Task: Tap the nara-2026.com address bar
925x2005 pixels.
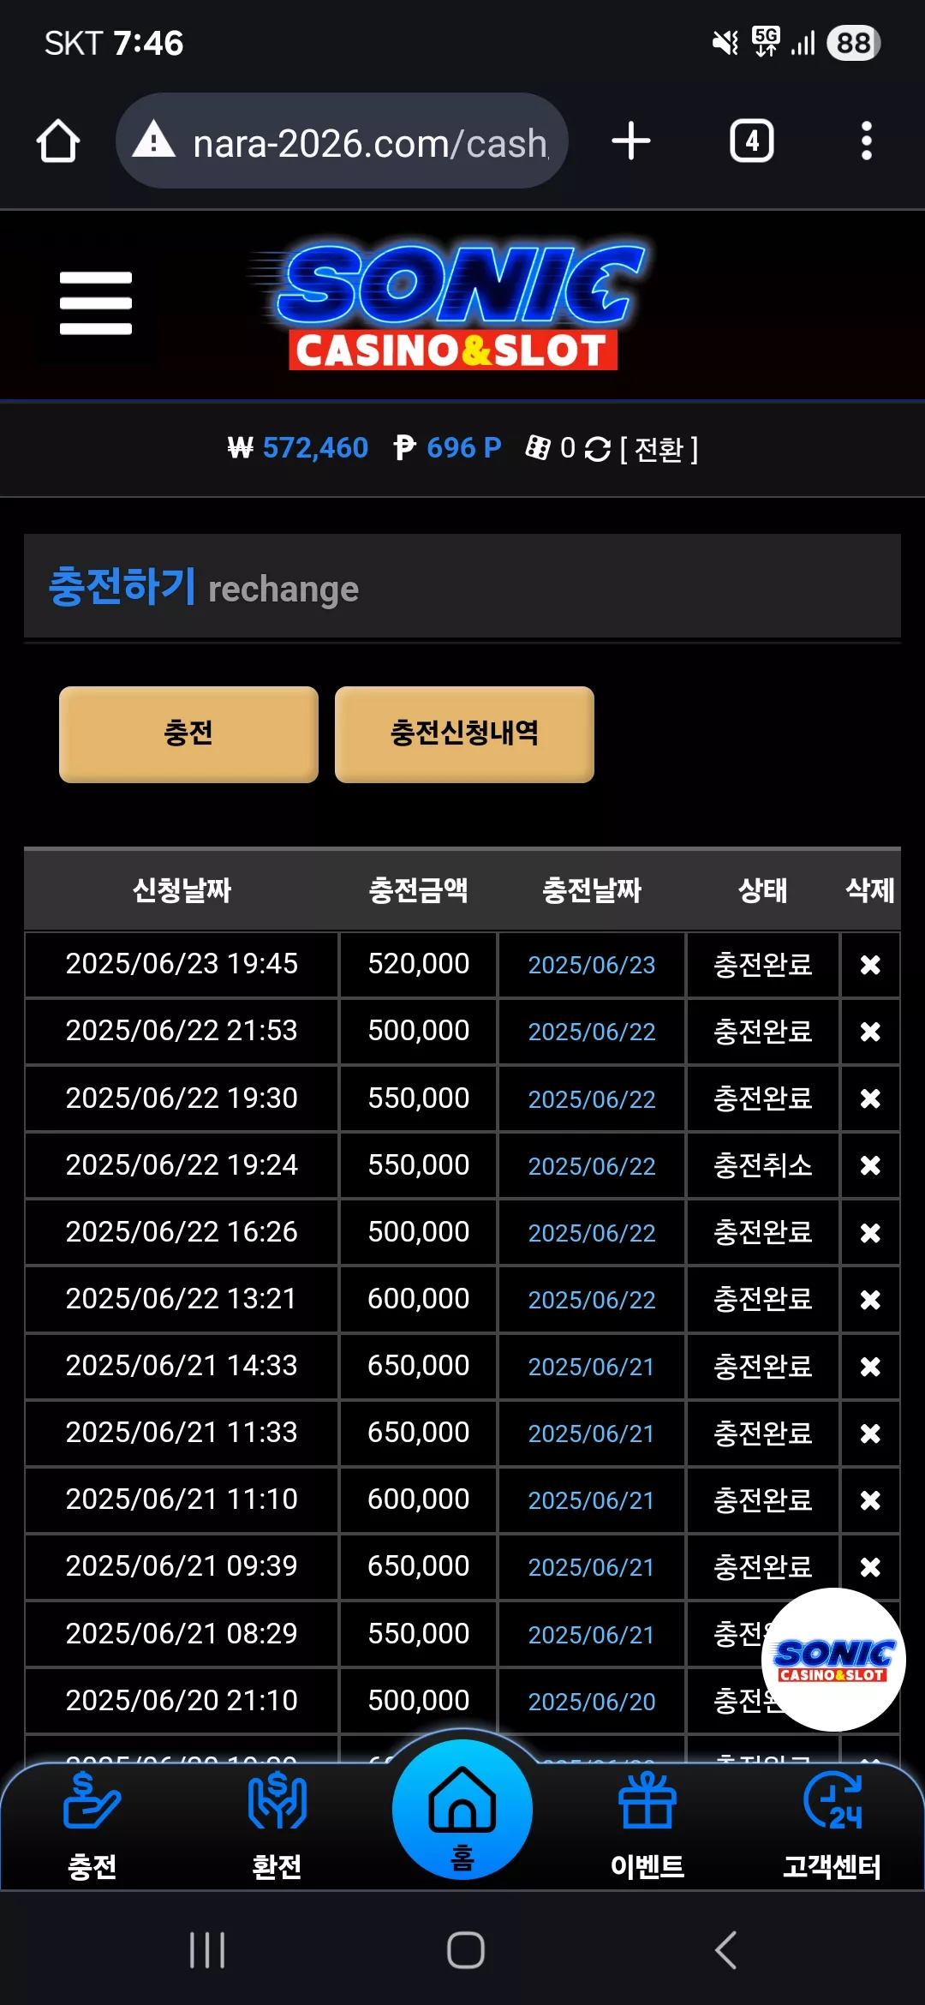Action: coord(343,141)
